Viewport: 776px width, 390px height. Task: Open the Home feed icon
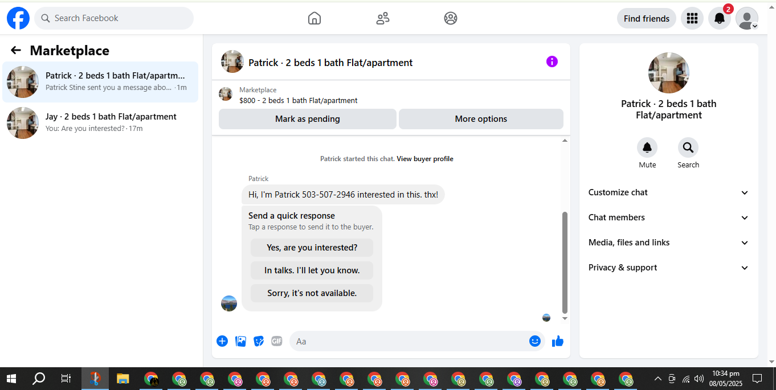tap(315, 18)
